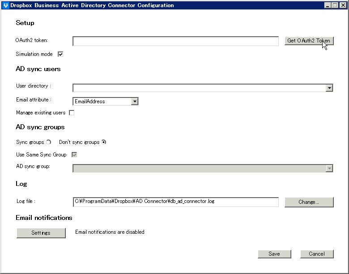Focus the OAuth2 token input field

[175, 42]
